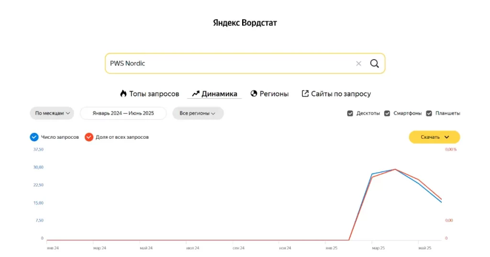Toggle the blue Число запросов series
This screenshot has height=257, width=490.
coord(34,137)
